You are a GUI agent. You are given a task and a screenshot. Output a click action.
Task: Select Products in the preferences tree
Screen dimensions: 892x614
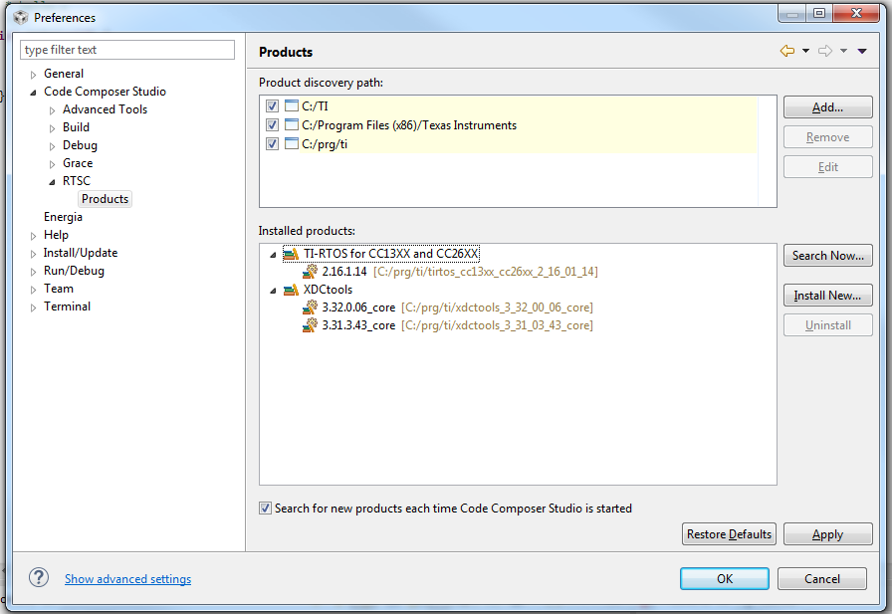[106, 199]
